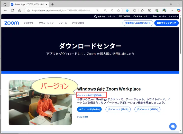This screenshot has width=183, height=134.
Task: Reload the page with refresh icon
Action: (13, 11)
